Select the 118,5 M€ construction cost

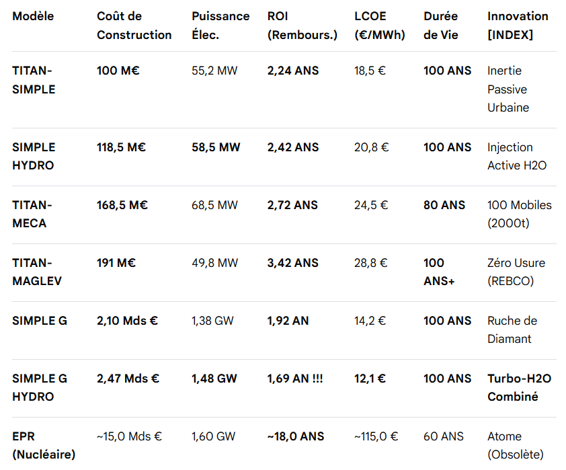click(122, 147)
